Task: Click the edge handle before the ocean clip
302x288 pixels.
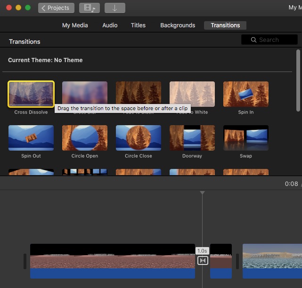Action: click(237, 261)
